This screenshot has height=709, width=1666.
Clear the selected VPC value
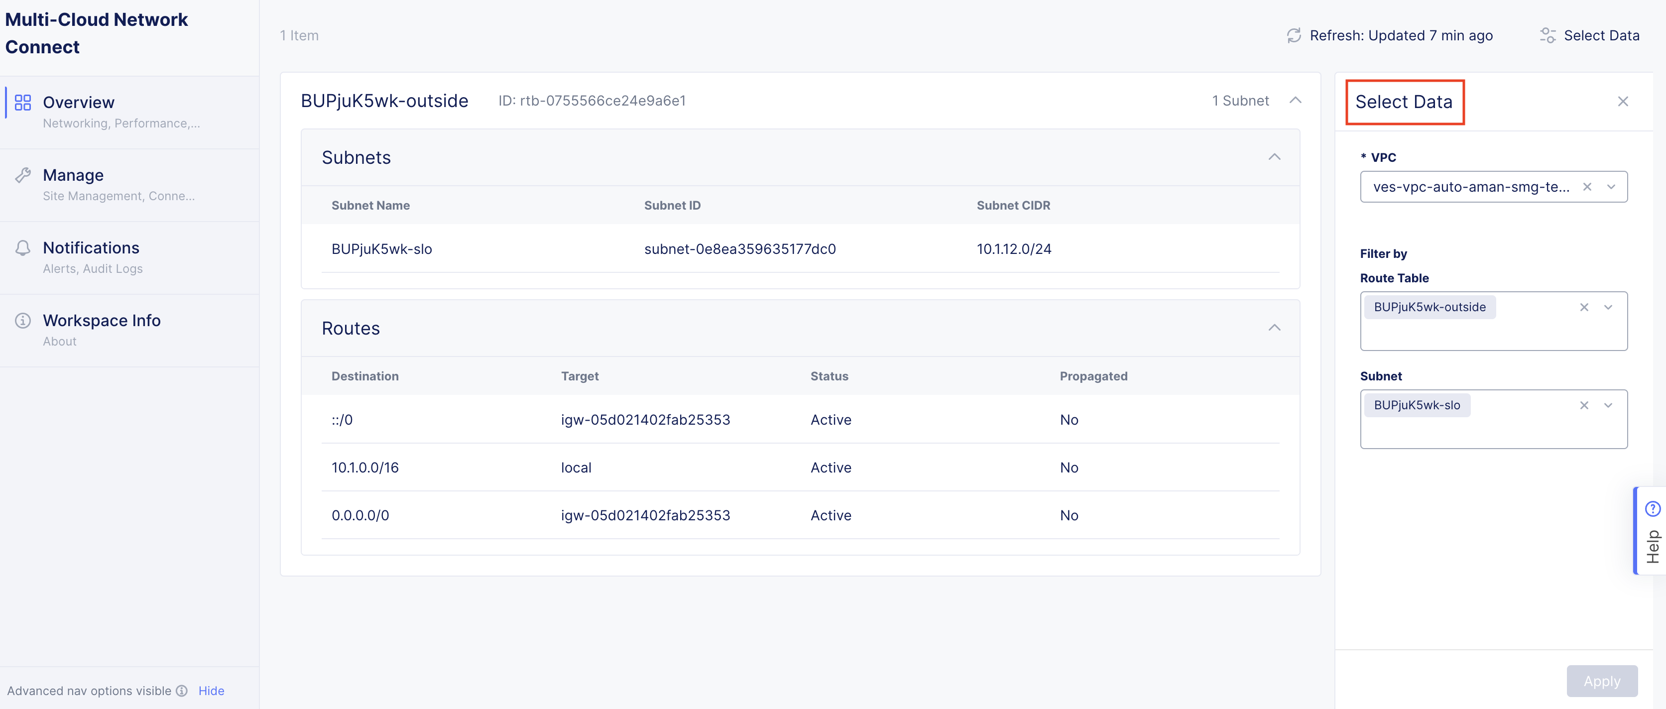[x=1588, y=187]
